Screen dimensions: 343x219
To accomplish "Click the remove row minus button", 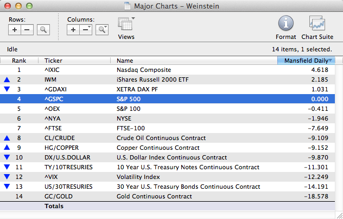I will [27, 30].
